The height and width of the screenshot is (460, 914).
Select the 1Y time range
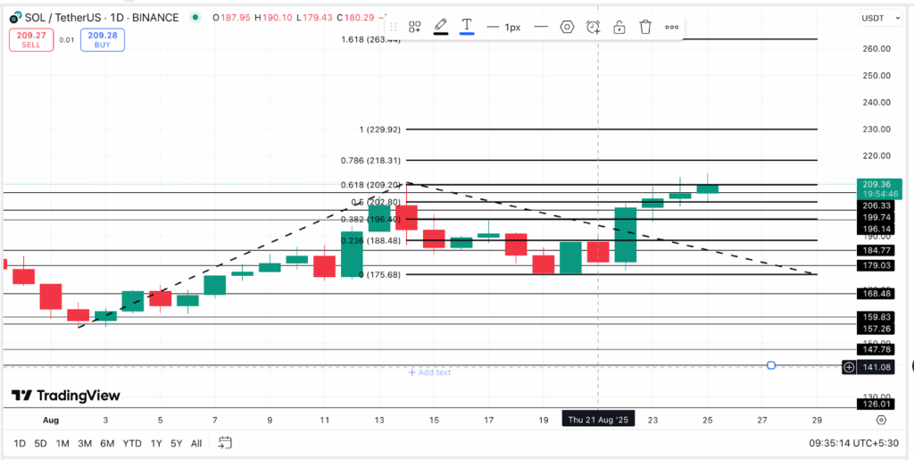(156, 444)
